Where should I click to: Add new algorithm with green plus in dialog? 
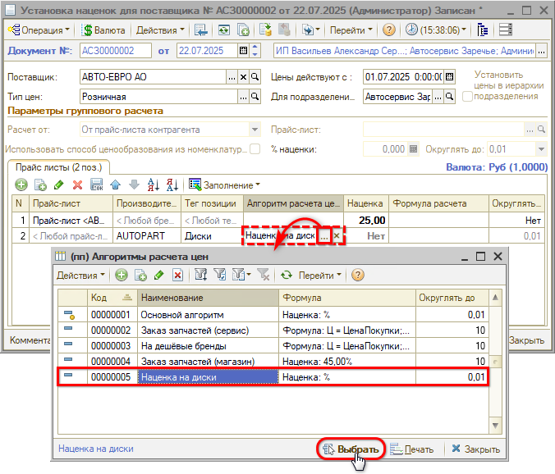pos(122,276)
